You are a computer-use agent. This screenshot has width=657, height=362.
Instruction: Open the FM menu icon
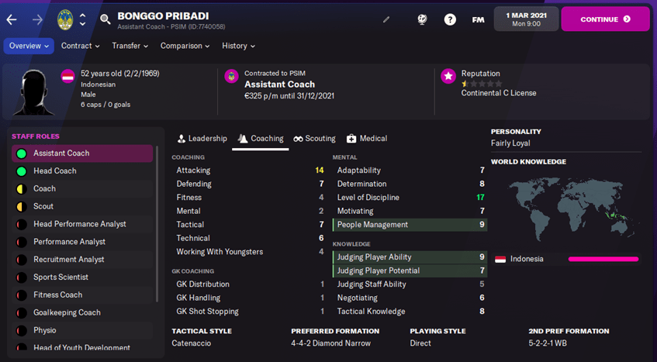click(478, 19)
